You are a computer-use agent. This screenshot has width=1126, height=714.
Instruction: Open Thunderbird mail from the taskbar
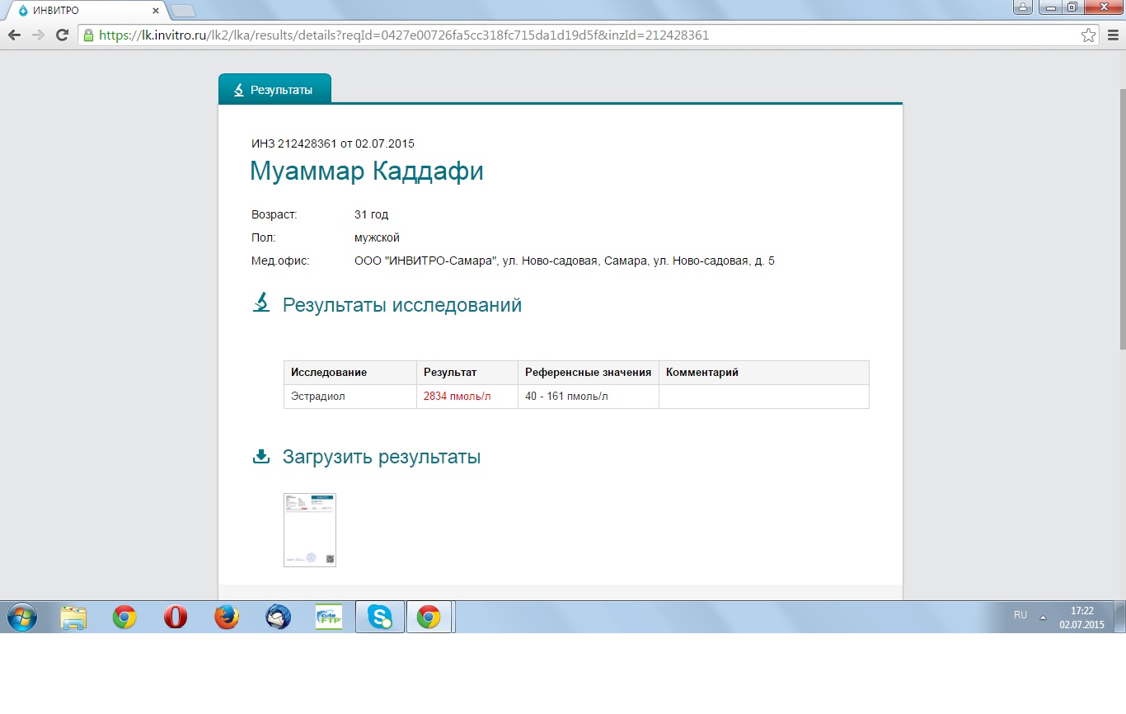pyautogui.click(x=278, y=617)
